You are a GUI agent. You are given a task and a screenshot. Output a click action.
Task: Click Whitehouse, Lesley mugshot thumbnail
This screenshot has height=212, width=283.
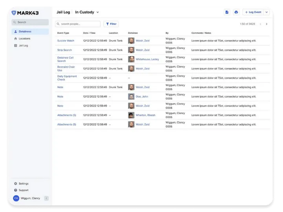[x=131, y=59]
